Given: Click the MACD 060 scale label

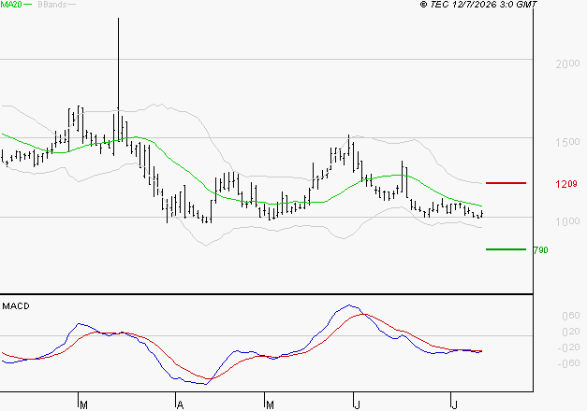Looking at the screenshot, I should (x=571, y=316).
